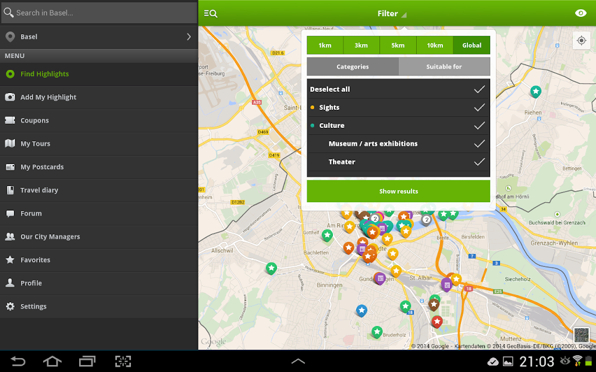Toggle the Deselect all checkmark
This screenshot has width=596, height=372.
pos(480,89)
